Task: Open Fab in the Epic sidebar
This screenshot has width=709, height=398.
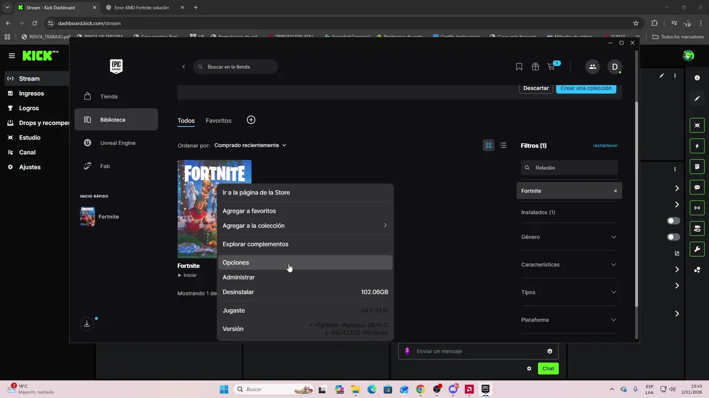Action: (116, 166)
